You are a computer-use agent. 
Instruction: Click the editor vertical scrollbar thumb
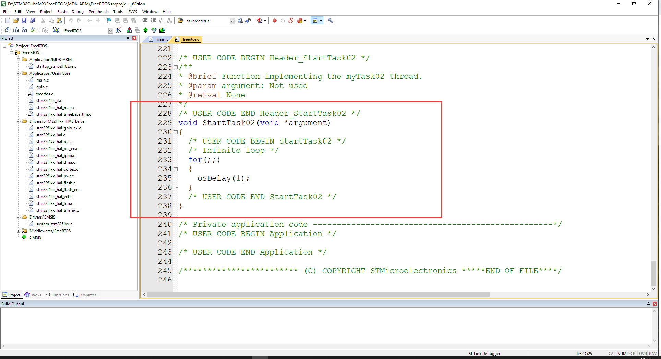pyautogui.click(x=654, y=273)
